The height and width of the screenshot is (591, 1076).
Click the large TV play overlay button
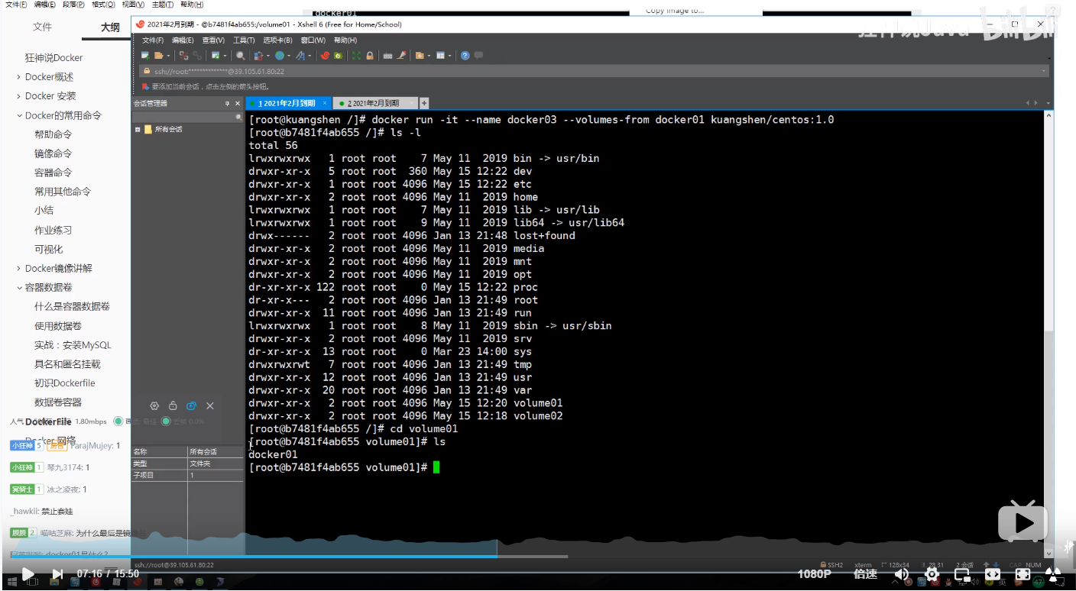pyautogui.click(x=1023, y=522)
